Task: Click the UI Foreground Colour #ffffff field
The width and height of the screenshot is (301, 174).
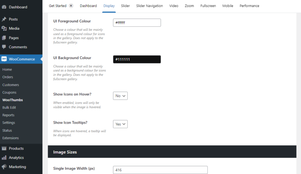Action: (137, 23)
